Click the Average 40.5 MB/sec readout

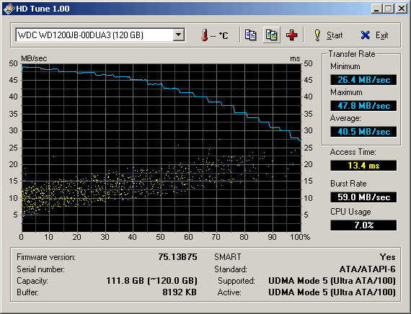point(363,132)
